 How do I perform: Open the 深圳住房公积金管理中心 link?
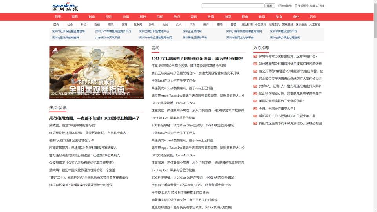pyautogui.click(x=154, y=31)
